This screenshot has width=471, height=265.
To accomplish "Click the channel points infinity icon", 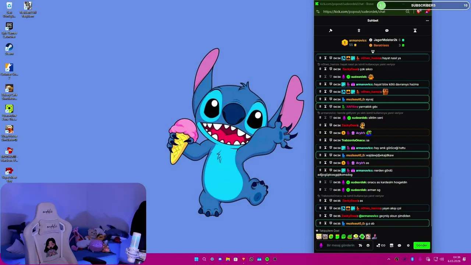I will coord(381,245).
